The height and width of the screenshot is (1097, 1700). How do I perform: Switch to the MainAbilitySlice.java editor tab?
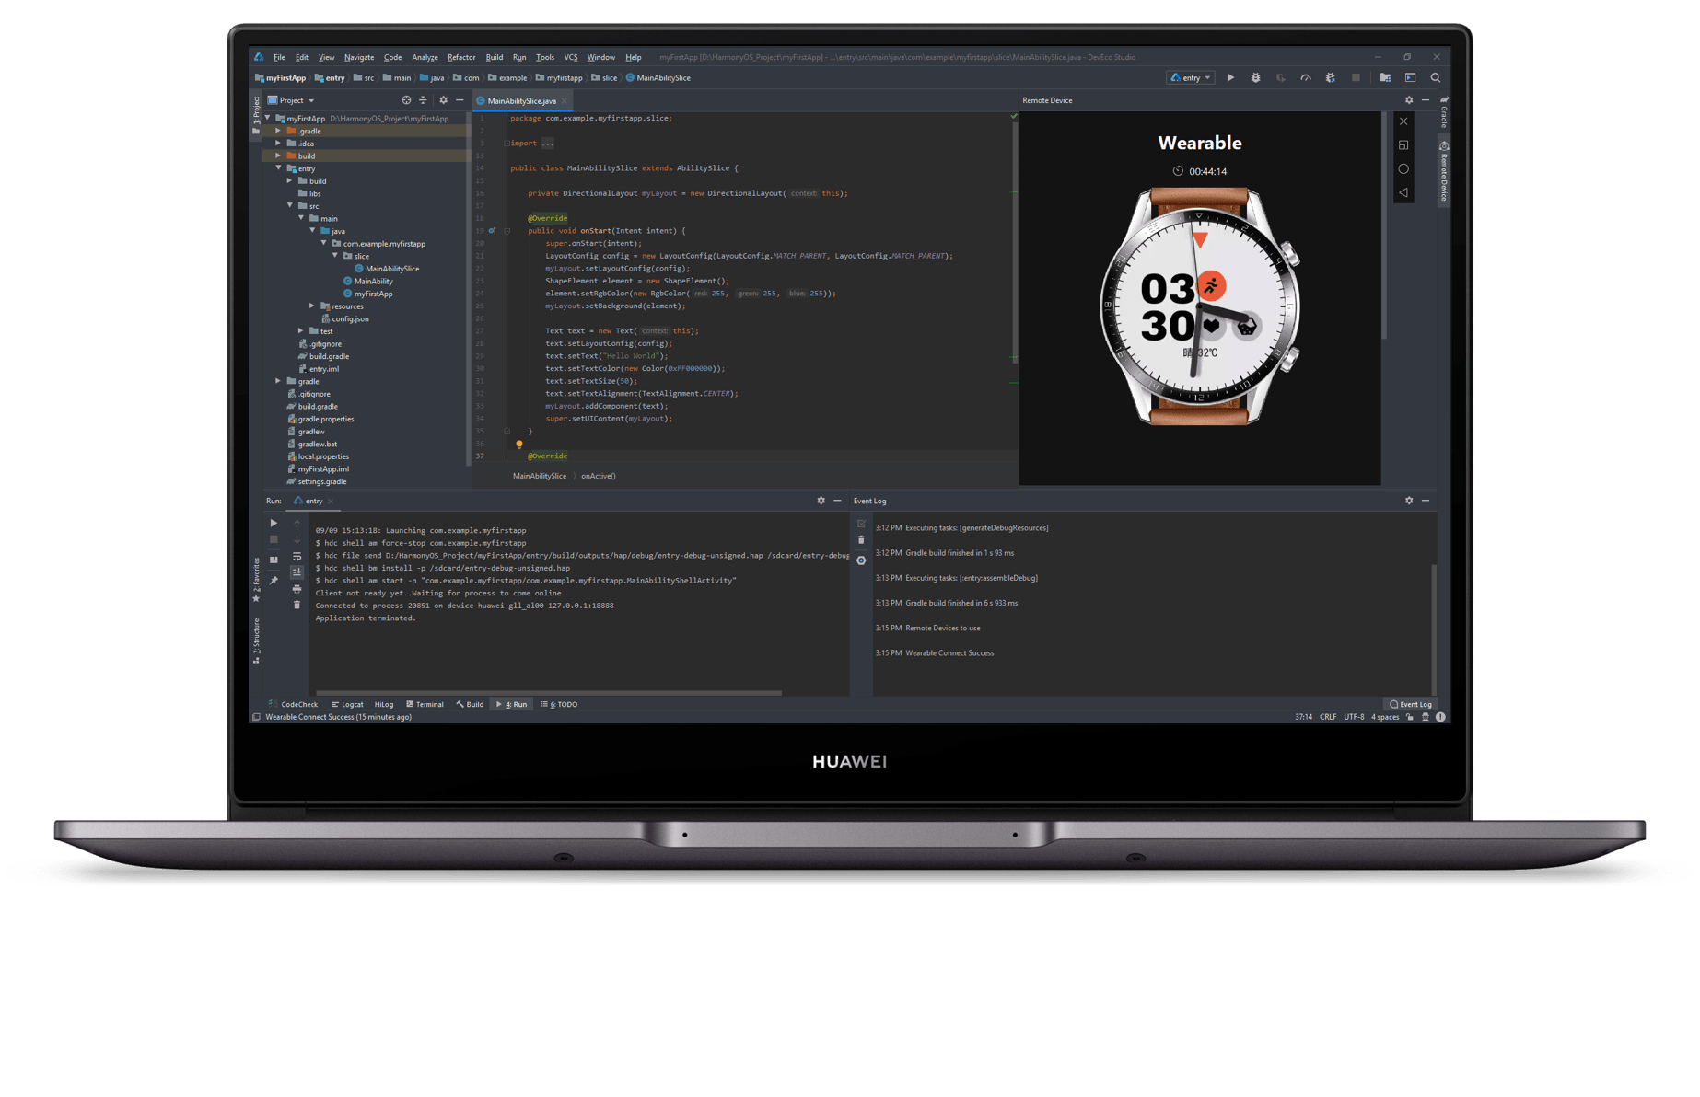click(x=521, y=99)
